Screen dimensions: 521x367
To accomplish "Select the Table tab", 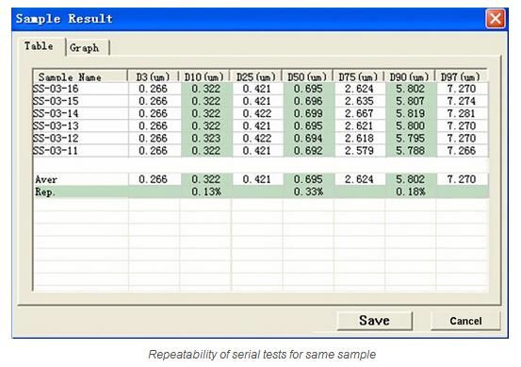I will pos(39,46).
